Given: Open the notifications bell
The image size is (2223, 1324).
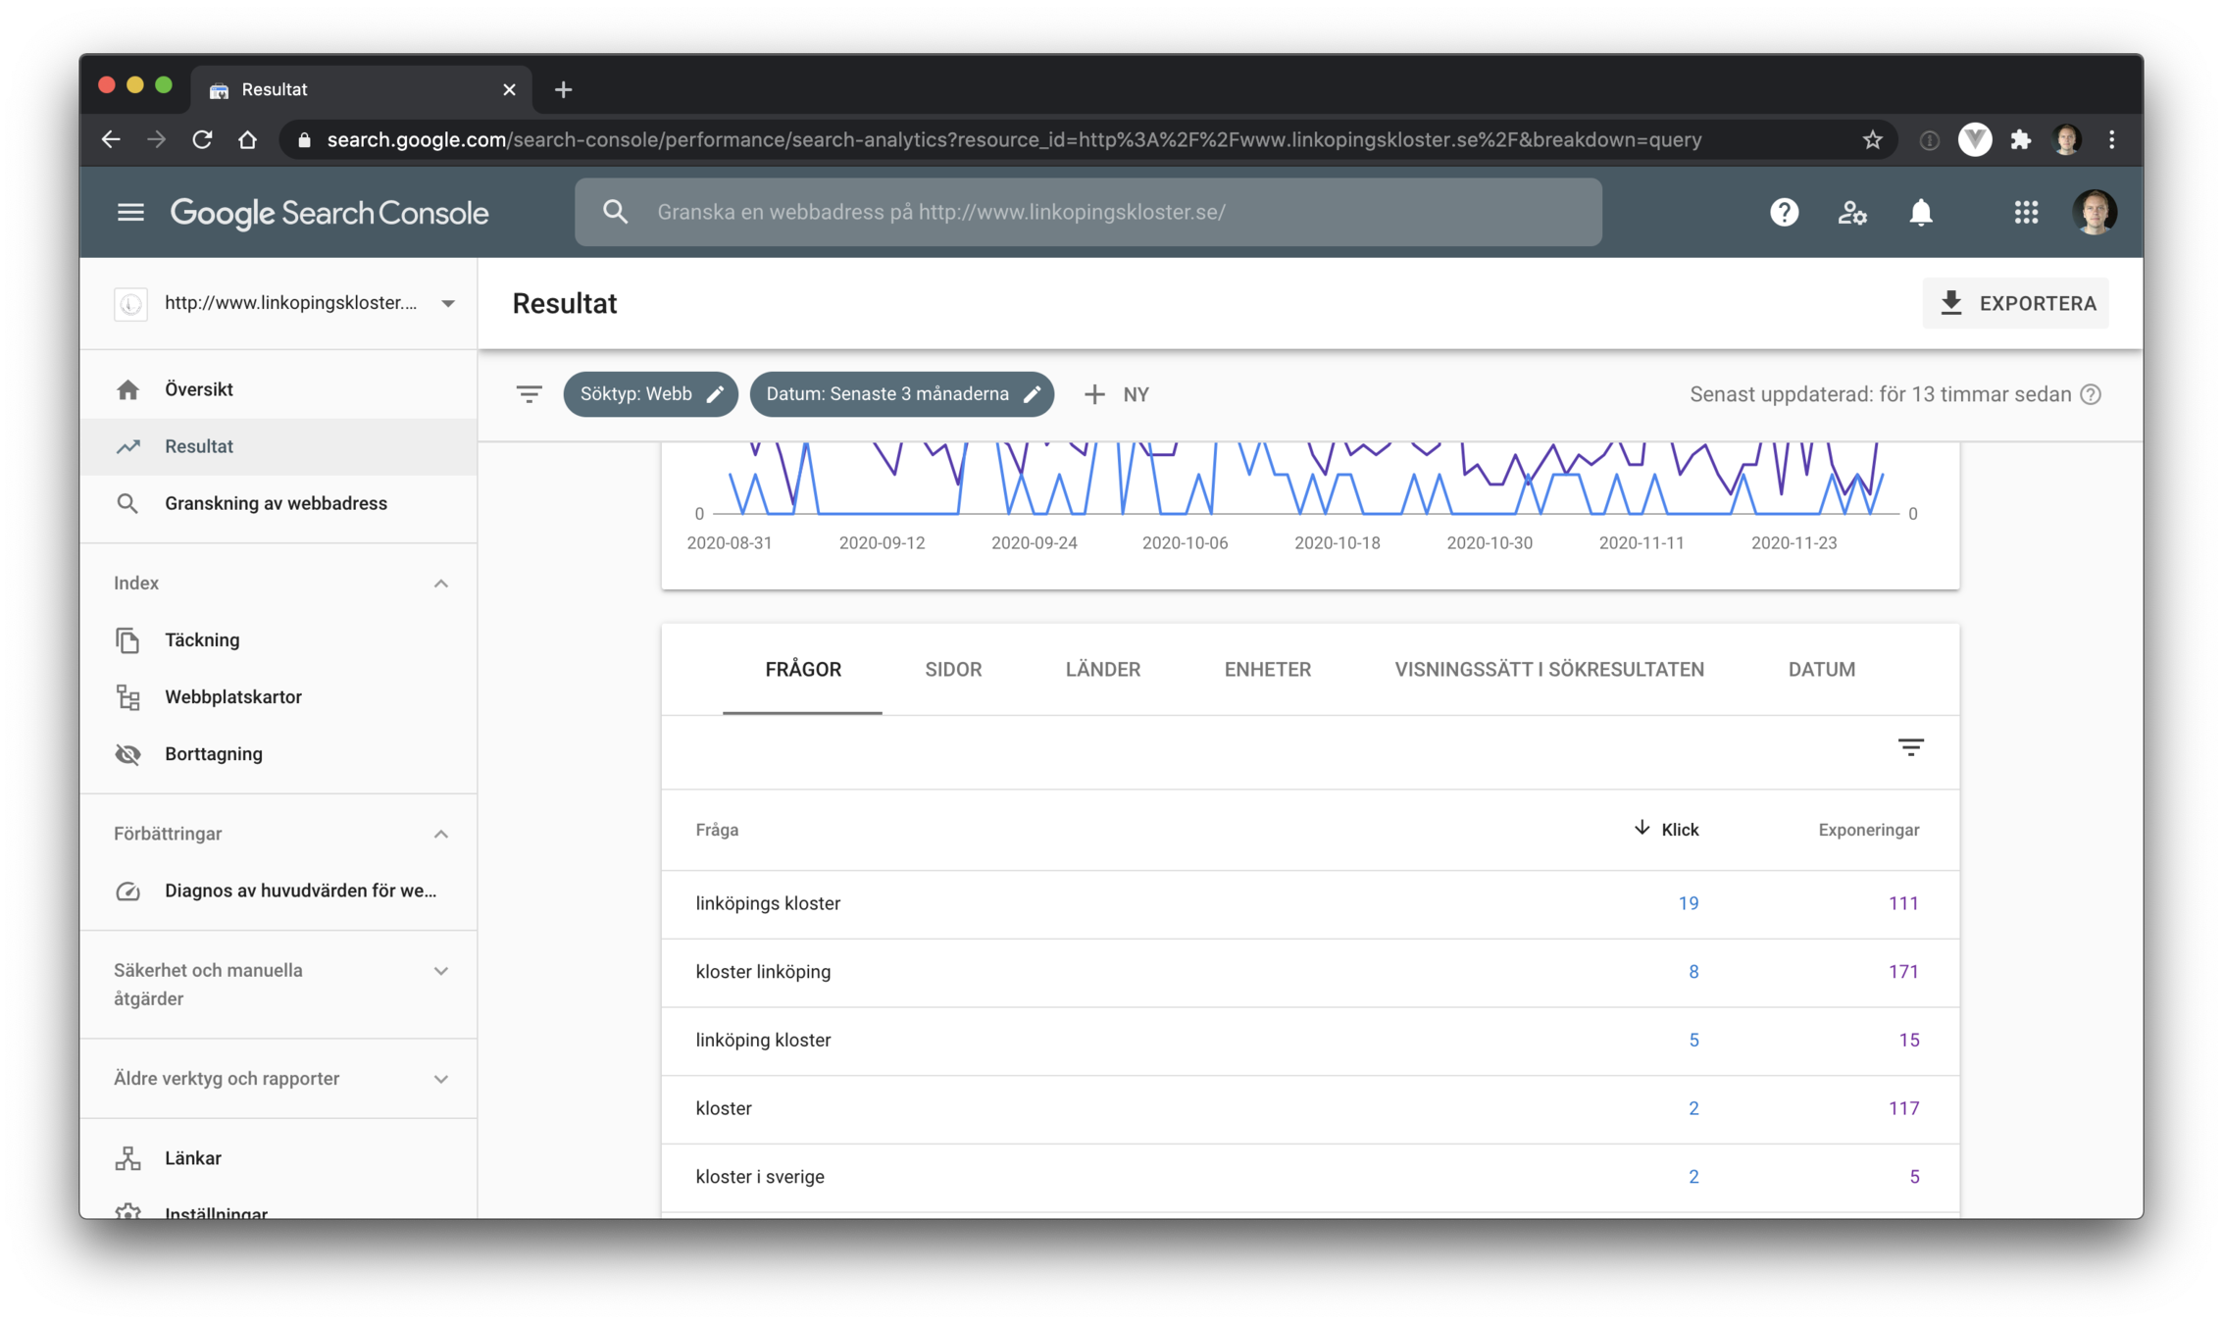Looking at the screenshot, I should 1920,212.
